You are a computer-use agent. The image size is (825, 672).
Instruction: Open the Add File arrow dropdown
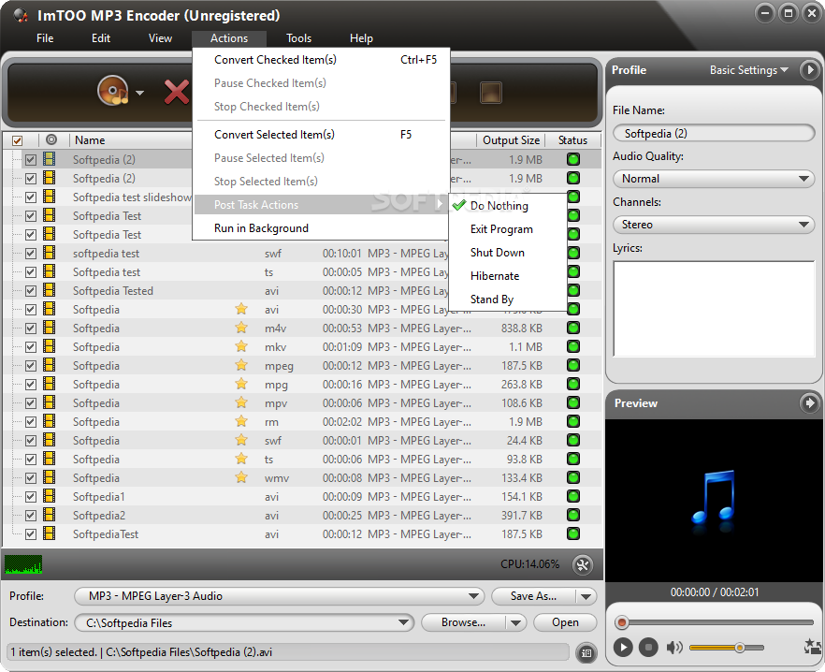139,93
